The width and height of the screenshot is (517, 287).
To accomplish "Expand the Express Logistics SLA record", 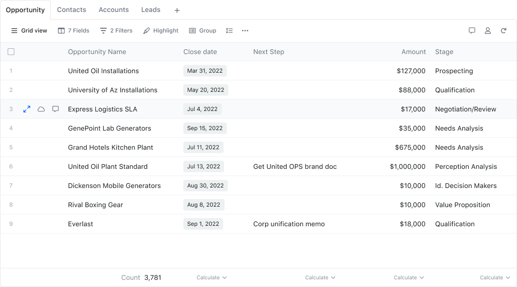I will coord(27,109).
